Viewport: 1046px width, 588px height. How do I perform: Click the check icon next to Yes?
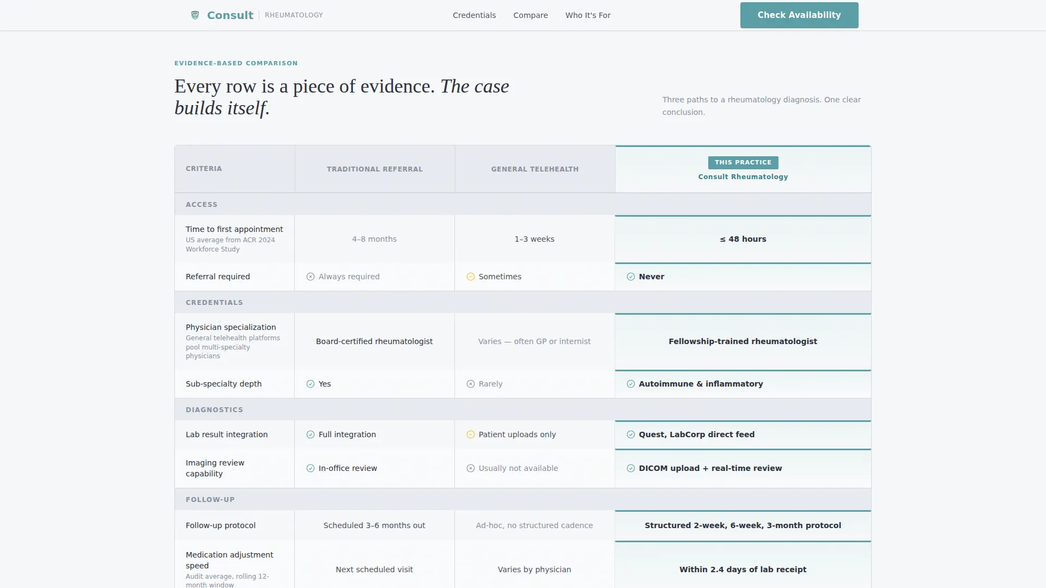pos(311,384)
